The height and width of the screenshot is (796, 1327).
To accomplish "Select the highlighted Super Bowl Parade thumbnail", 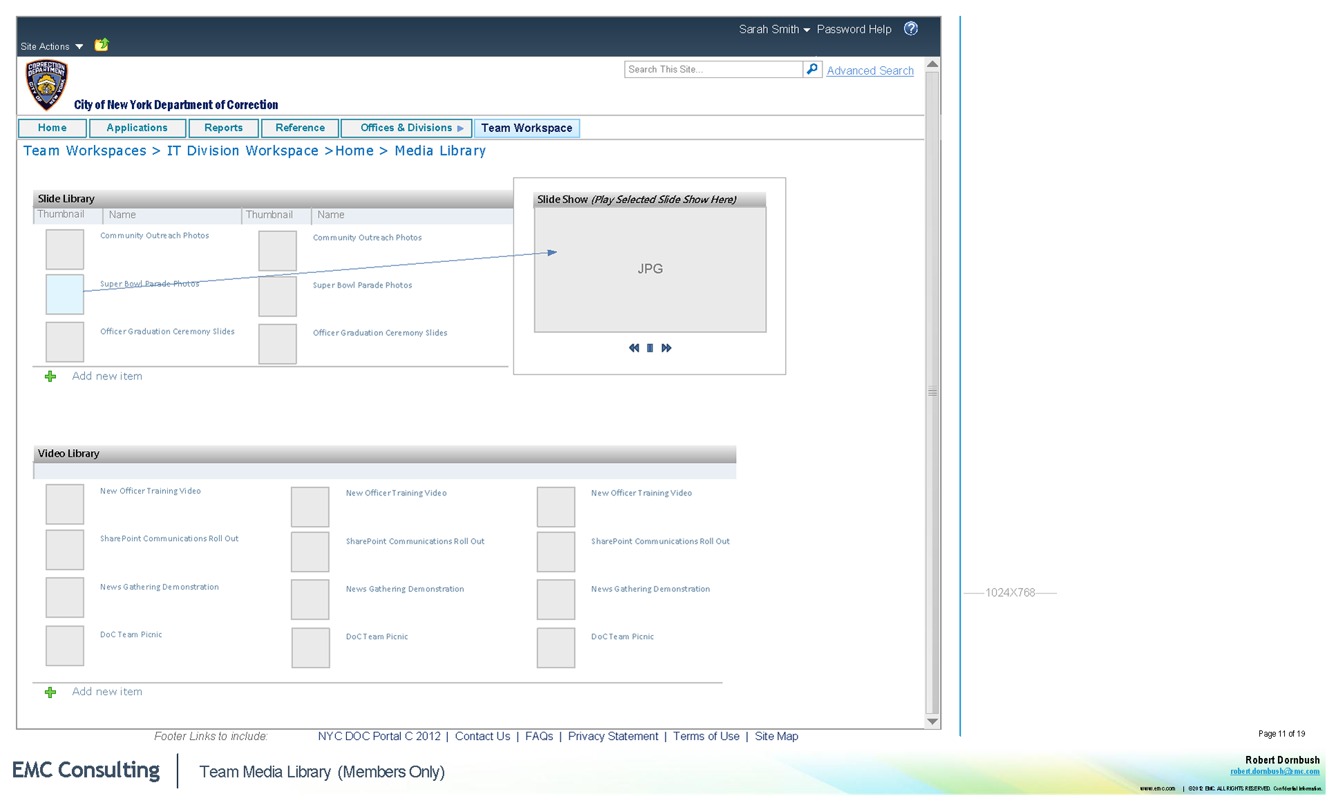I will [65, 294].
